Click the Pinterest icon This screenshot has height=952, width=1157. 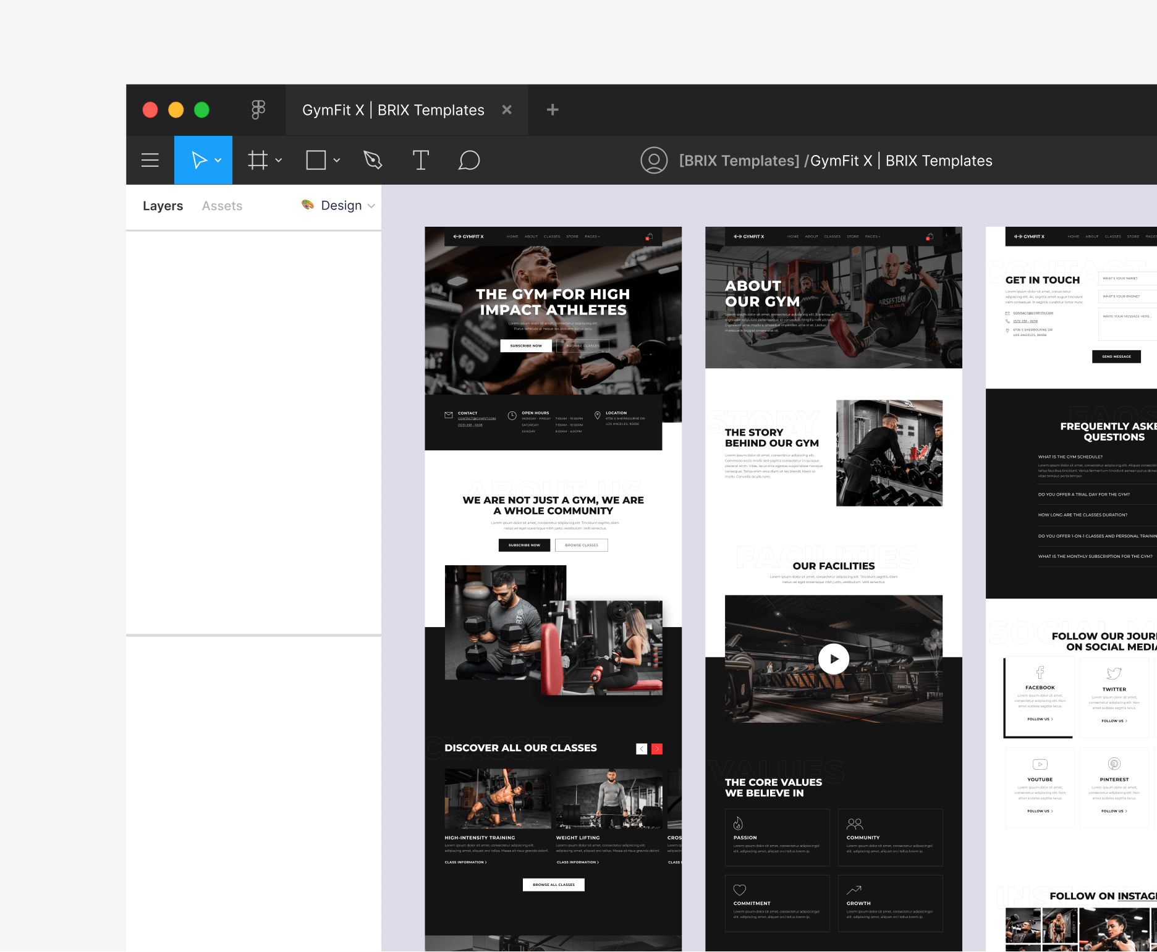coord(1114,764)
